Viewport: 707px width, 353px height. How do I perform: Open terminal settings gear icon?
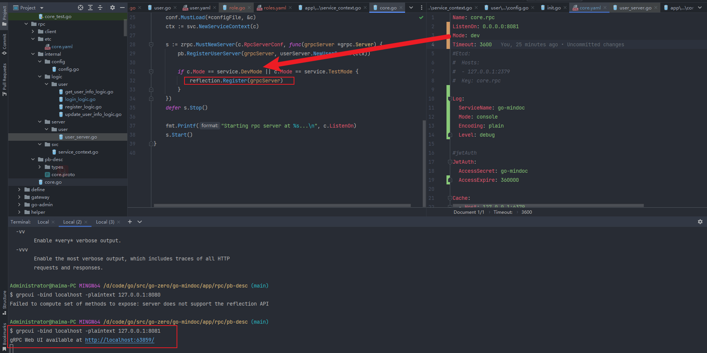(700, 222)
